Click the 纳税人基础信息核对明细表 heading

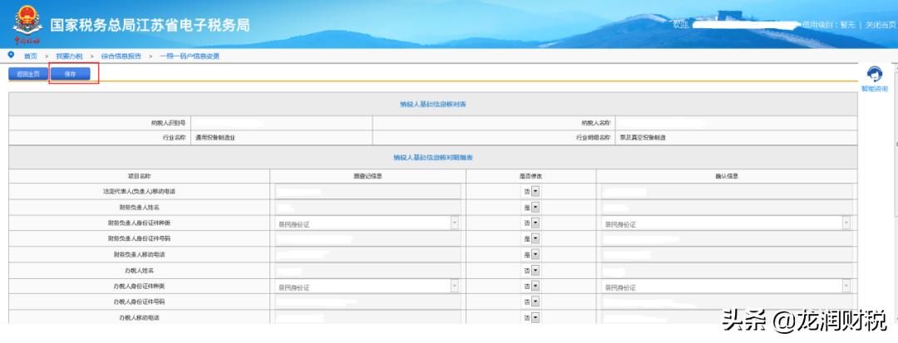[433, 157]
